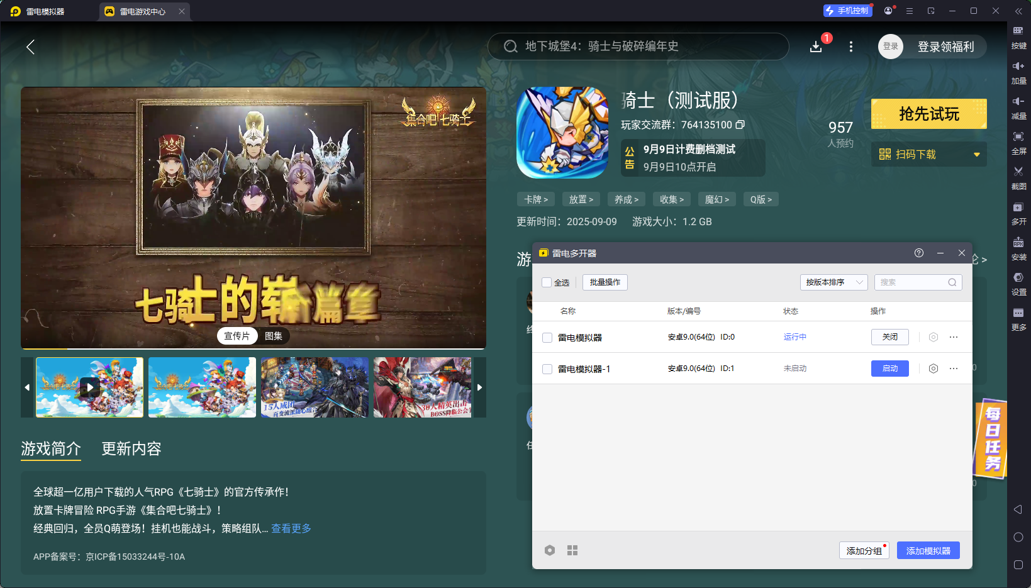Open multi-instance settings hexagon icon
1031x588 pixels.
click(x=550, y=550)
